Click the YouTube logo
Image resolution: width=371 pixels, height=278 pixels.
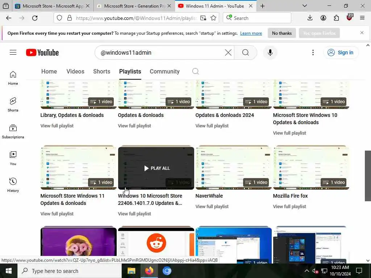pyautogui.click(x=42, y=52)
